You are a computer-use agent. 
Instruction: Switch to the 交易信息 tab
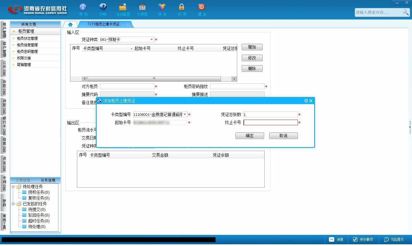tap(23, 180)
